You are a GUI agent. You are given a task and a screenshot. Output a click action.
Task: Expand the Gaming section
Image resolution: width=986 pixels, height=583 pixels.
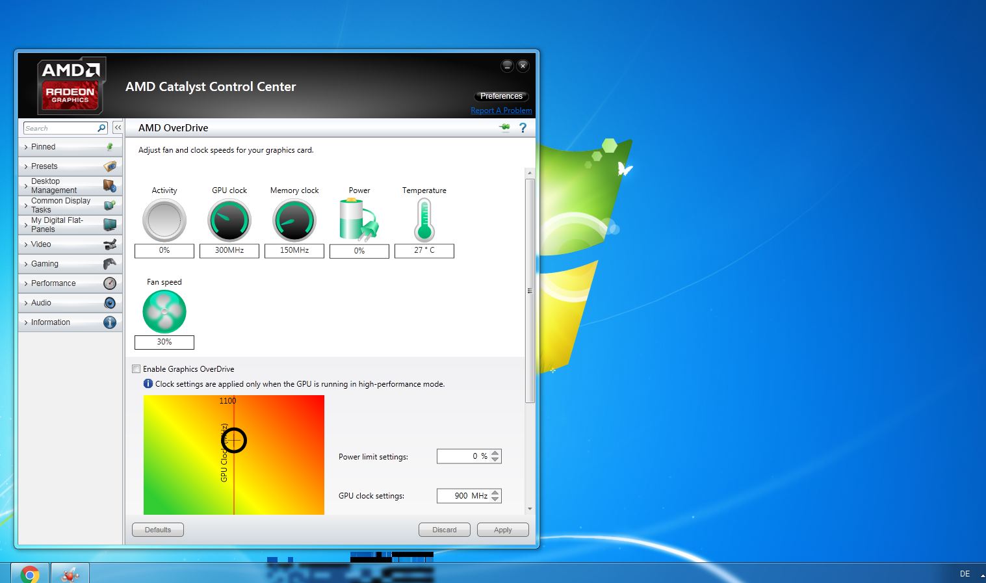point(70,264)
